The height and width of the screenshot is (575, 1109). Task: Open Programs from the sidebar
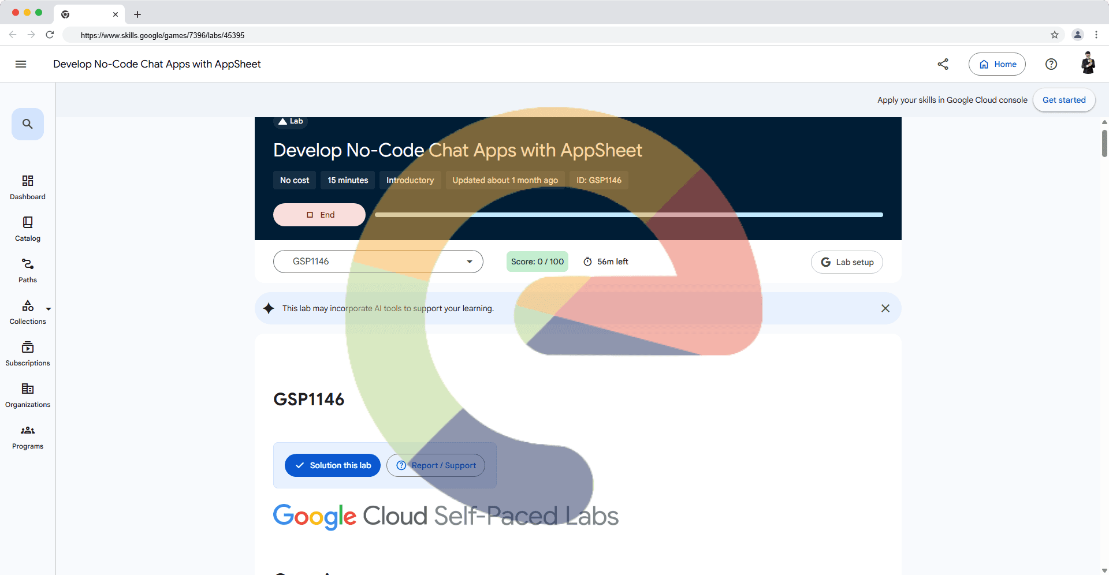(x=28, y=437)
